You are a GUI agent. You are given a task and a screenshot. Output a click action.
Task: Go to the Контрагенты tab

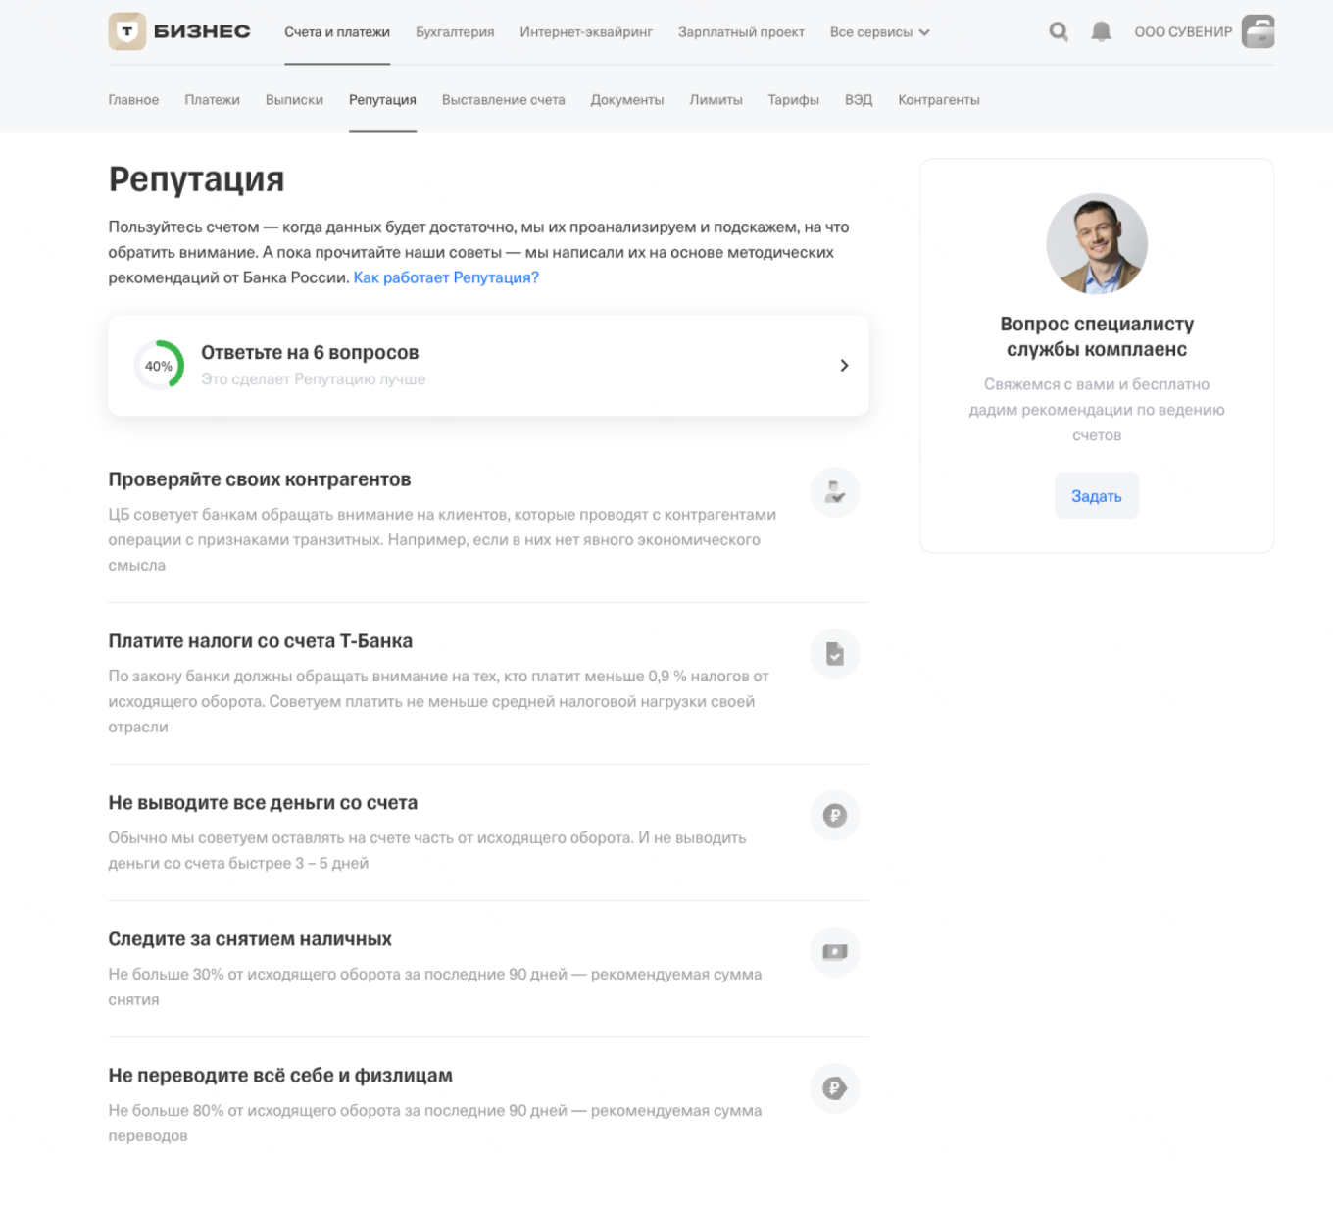pyautogui.click(x=939, y=100)
